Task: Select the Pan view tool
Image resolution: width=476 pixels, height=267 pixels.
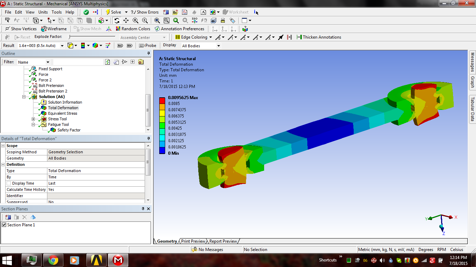Action: click(x=126, y=21)
